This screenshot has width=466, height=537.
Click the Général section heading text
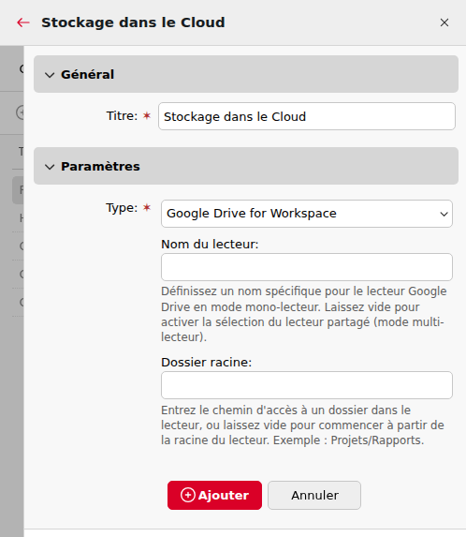[x=88, y=75]
